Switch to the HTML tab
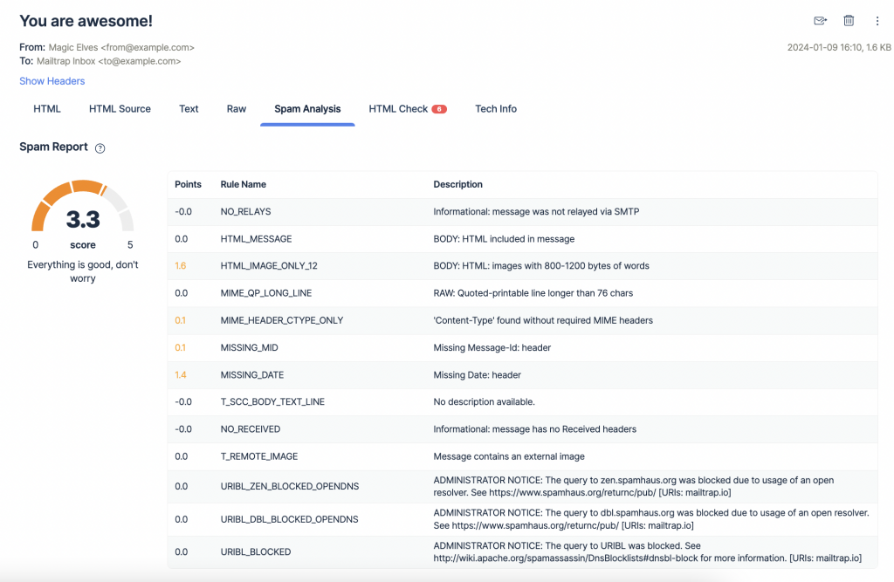Viewport: 894px width, 582px height. click(x=47, y=109)
